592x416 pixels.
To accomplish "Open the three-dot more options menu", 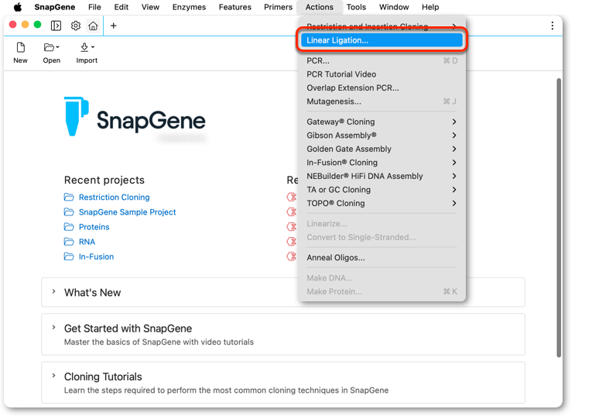I will (553, 26).
